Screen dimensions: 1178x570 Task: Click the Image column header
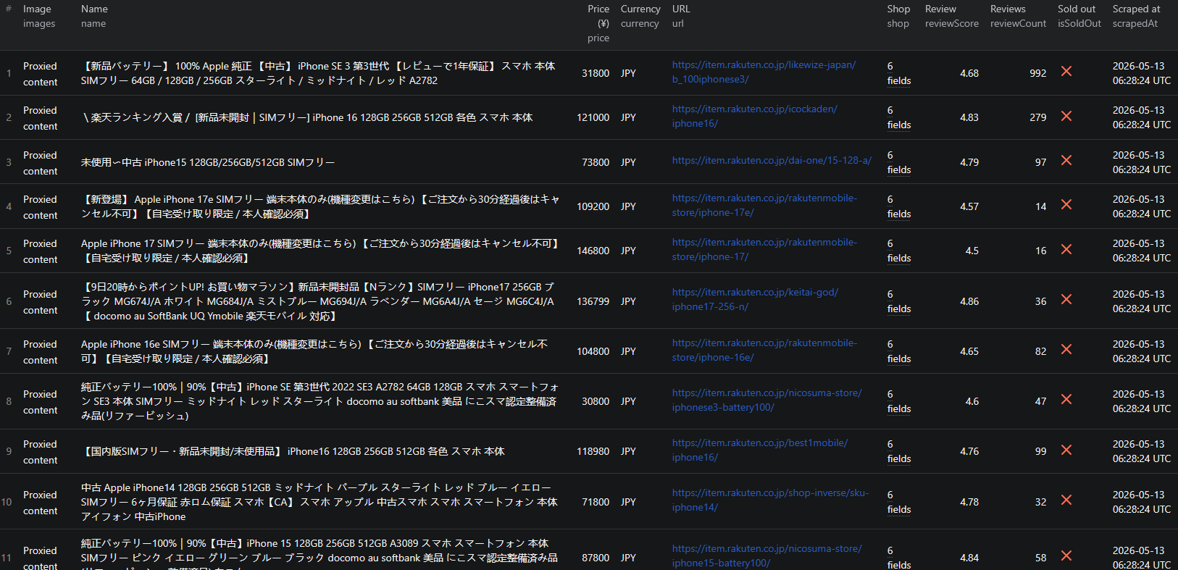tap(39, 16)
